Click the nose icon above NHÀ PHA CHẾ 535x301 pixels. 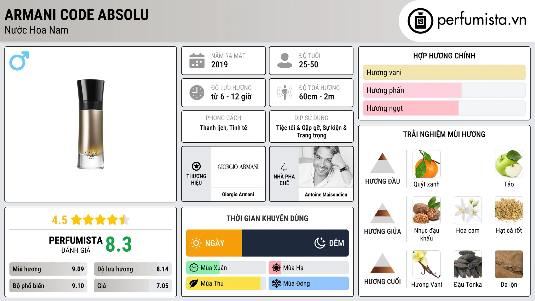point(284,166)
